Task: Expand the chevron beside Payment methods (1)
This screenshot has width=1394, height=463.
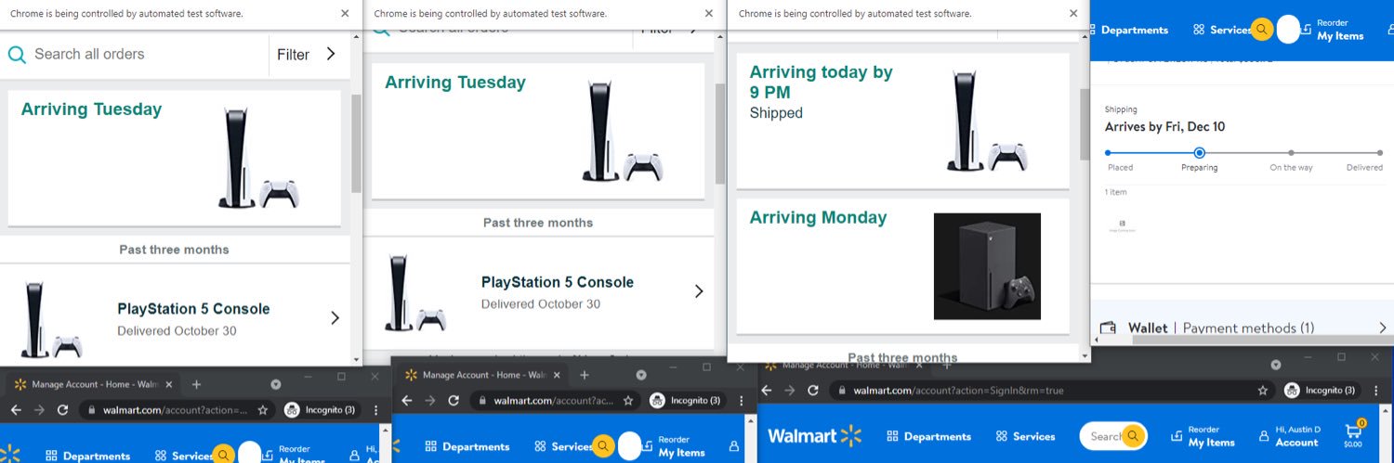Action: click(x=1383, y=328)
